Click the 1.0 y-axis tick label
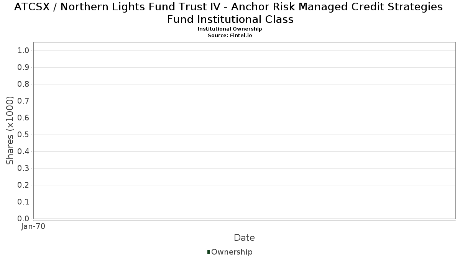 pos(24,51)
